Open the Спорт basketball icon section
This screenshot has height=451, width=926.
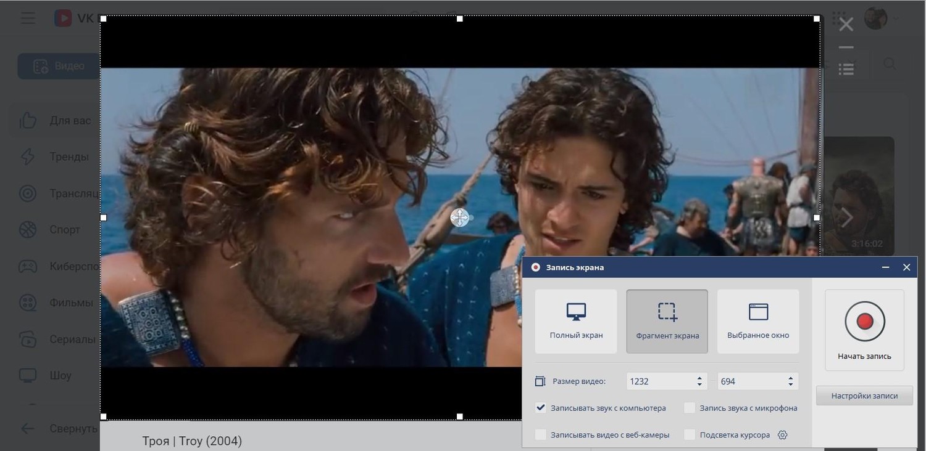point(28,230)
